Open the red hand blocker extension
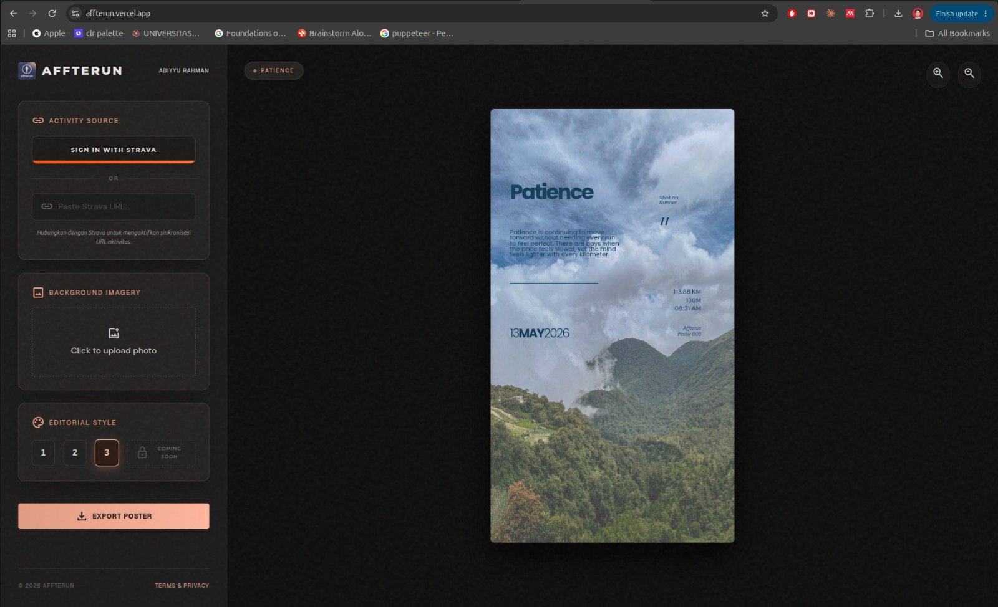Image resolution: width=998 pixels, height=607 pixels. [792, 13]
